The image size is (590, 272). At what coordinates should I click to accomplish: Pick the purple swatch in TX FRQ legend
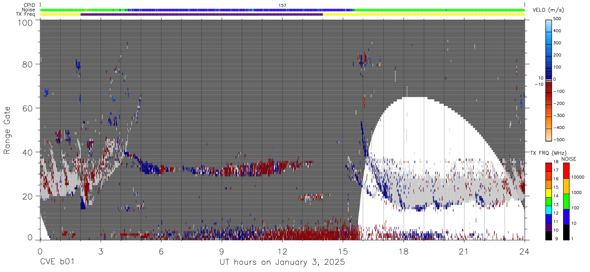[548, 228]
